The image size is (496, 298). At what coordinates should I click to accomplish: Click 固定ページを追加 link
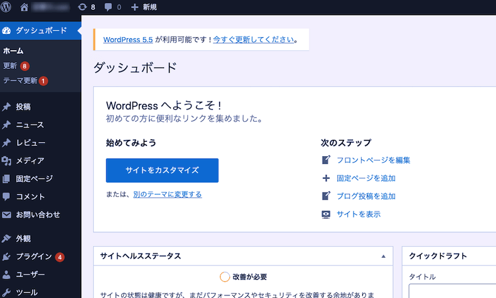(366, 178)
